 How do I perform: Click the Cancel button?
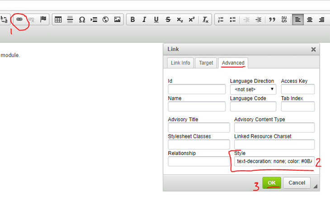(297, 183)
